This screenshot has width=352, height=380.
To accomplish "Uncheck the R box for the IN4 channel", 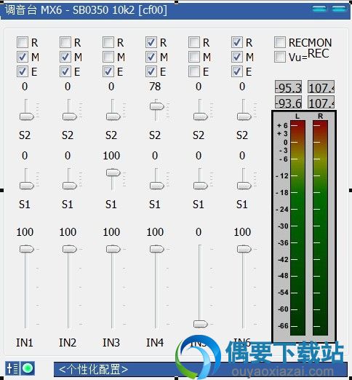I will 151,42.
